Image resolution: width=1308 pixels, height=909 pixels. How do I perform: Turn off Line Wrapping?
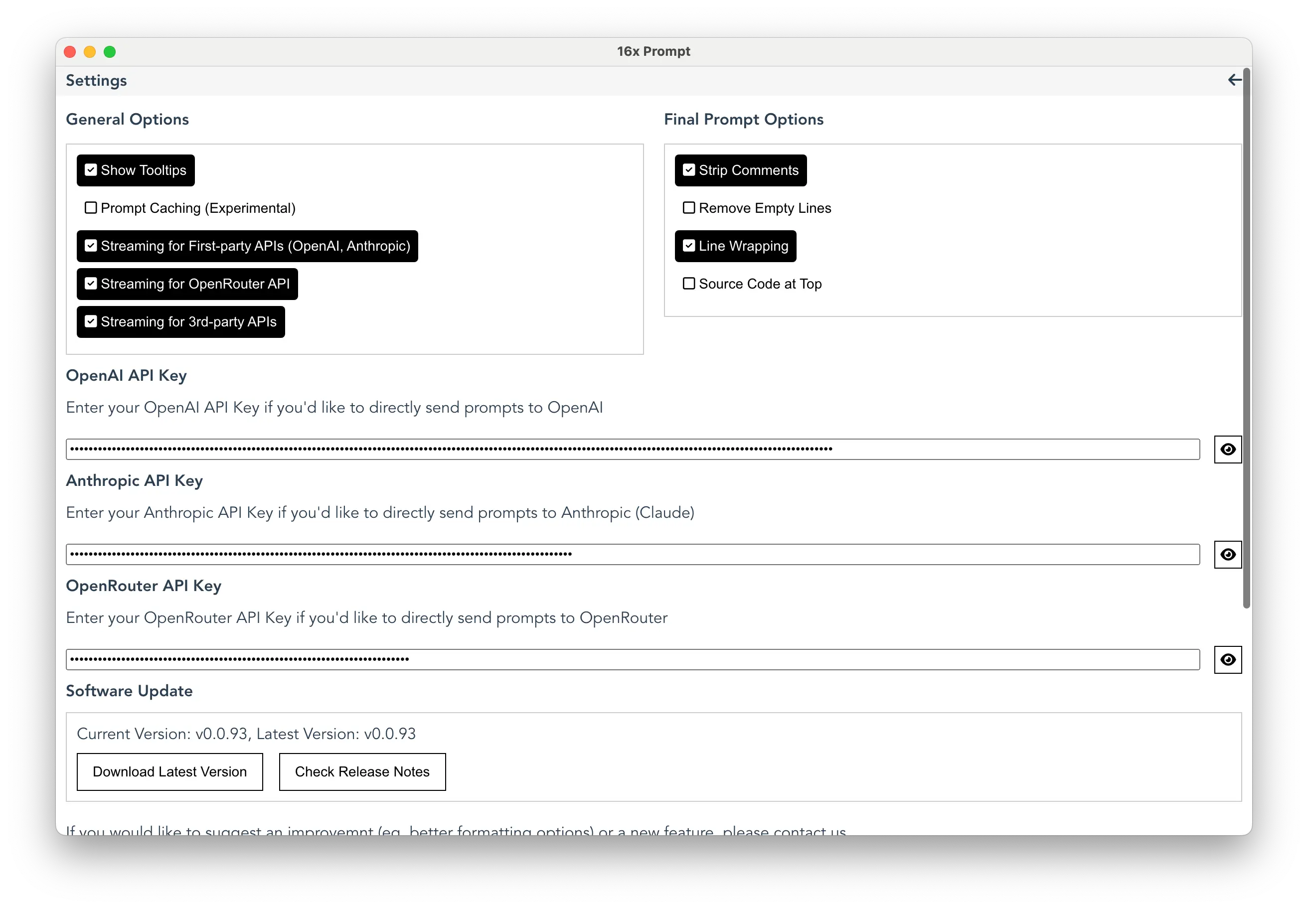pyautogui.click(x=689, y=246)
